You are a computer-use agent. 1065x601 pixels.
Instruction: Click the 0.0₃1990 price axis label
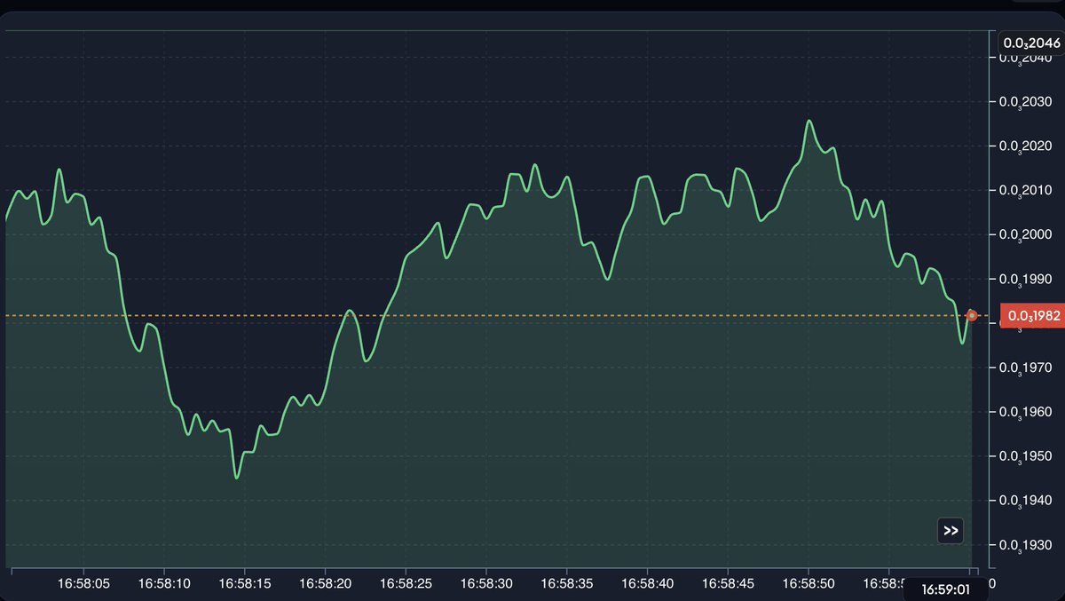point(1026,280)
